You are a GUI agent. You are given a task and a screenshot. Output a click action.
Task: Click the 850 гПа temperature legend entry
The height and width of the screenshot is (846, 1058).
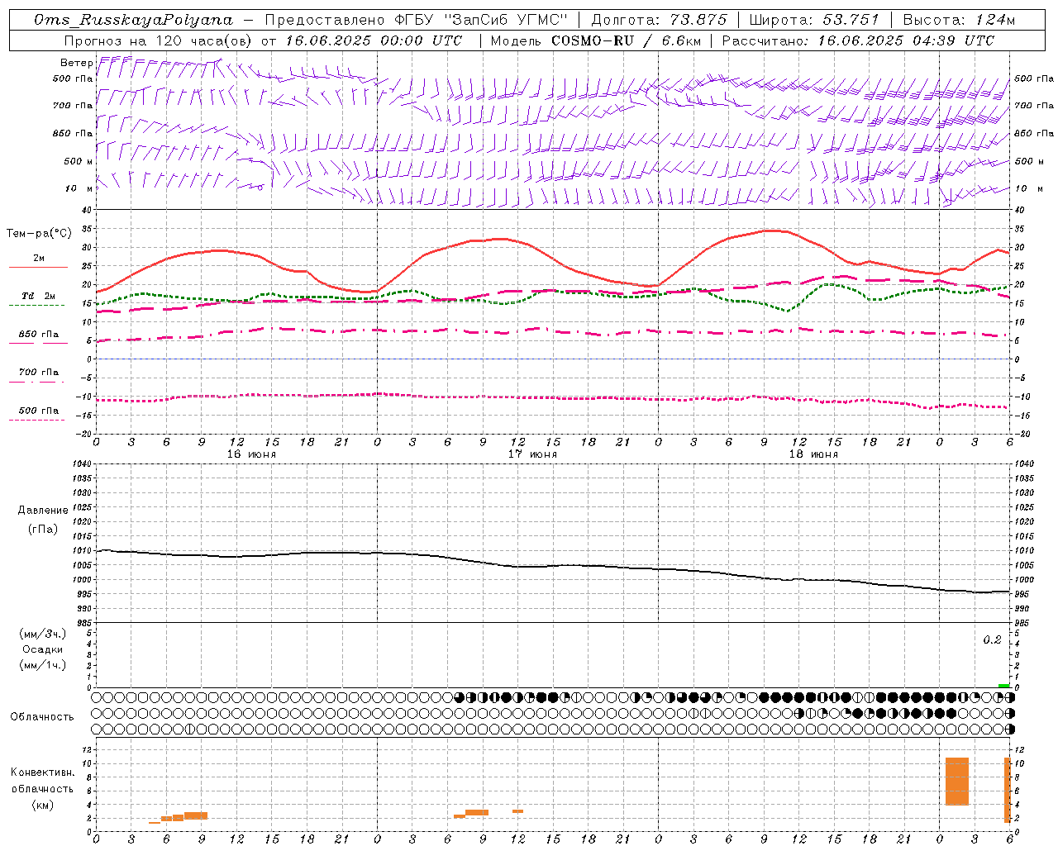click(x=39, y=335)
